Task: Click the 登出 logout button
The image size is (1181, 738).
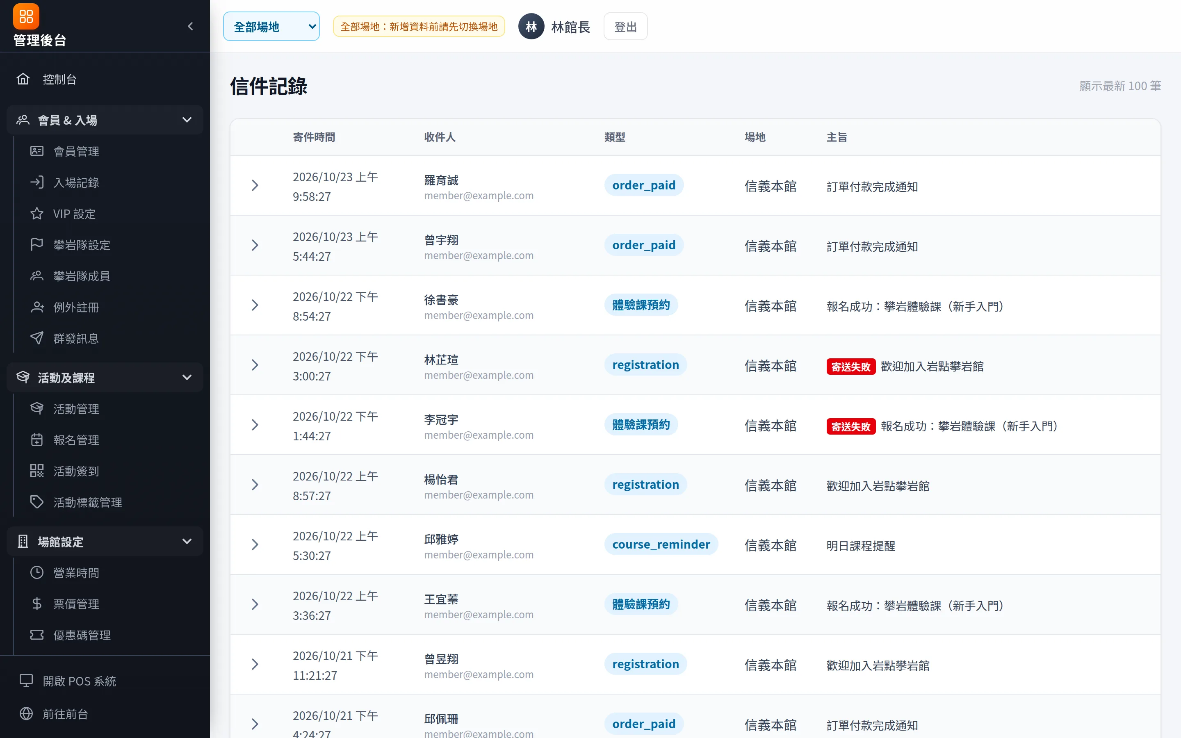Action: click(626, 26)
